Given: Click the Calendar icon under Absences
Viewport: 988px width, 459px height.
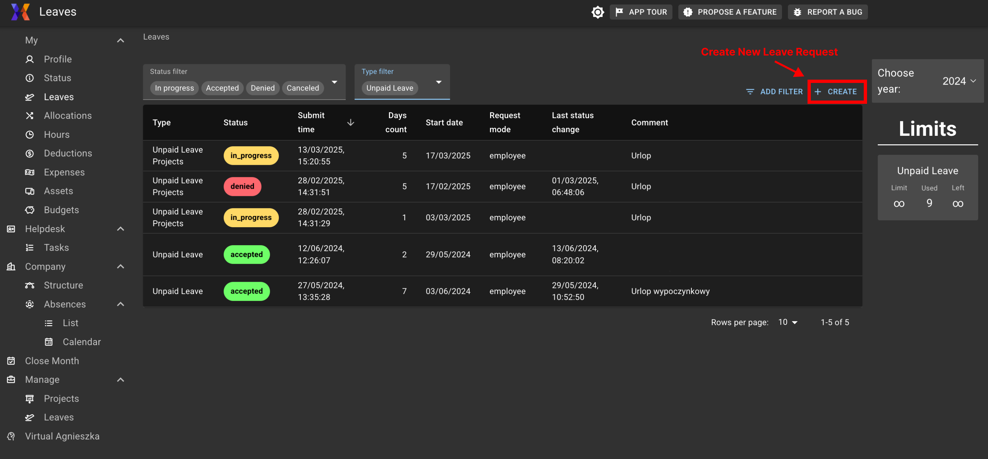Looking at the screenshot, I should point(48,341).
